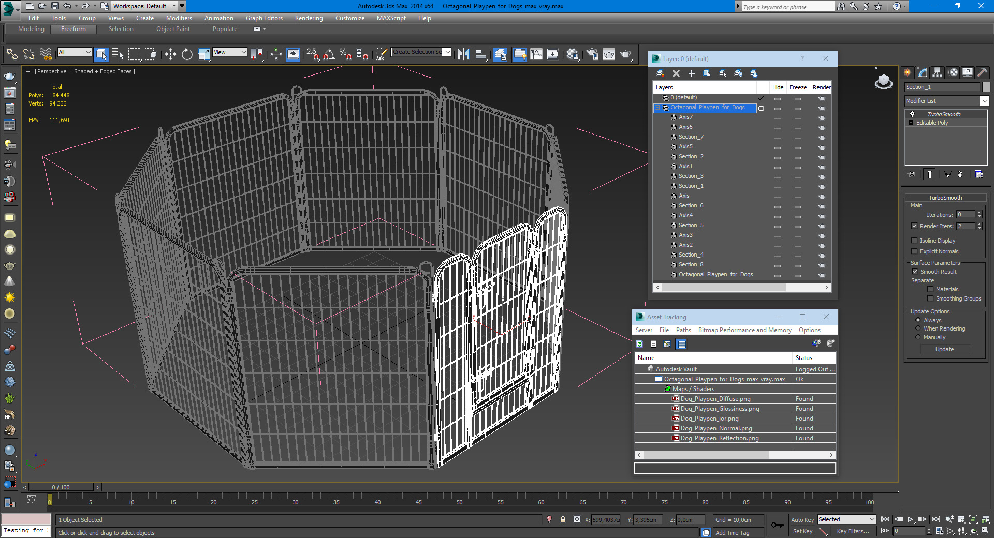This screenshot has height=538, width=994.
Task: Open Curve Editor from main toolbar
Action: pos(536,54)
